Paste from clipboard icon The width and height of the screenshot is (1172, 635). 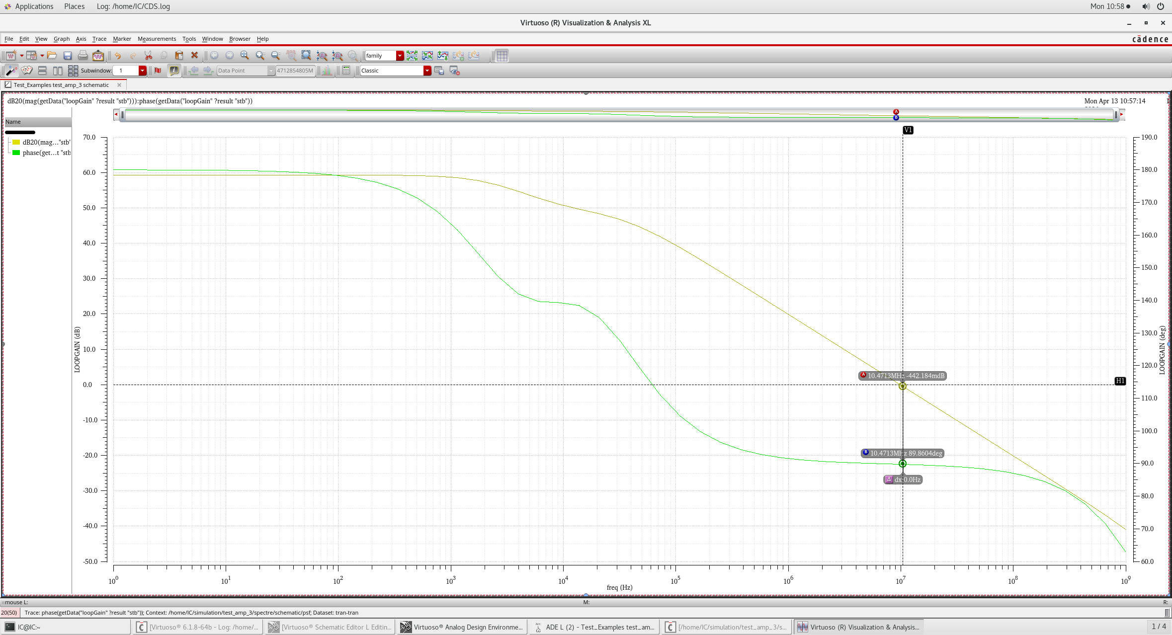tap(179, 56)
